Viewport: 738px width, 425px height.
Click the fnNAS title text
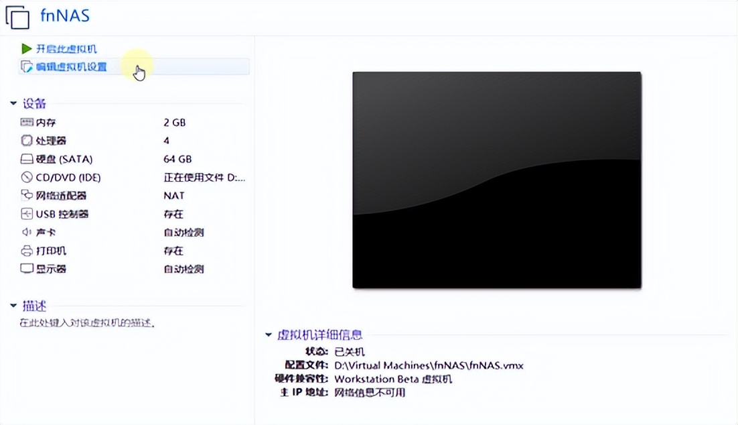65,15
